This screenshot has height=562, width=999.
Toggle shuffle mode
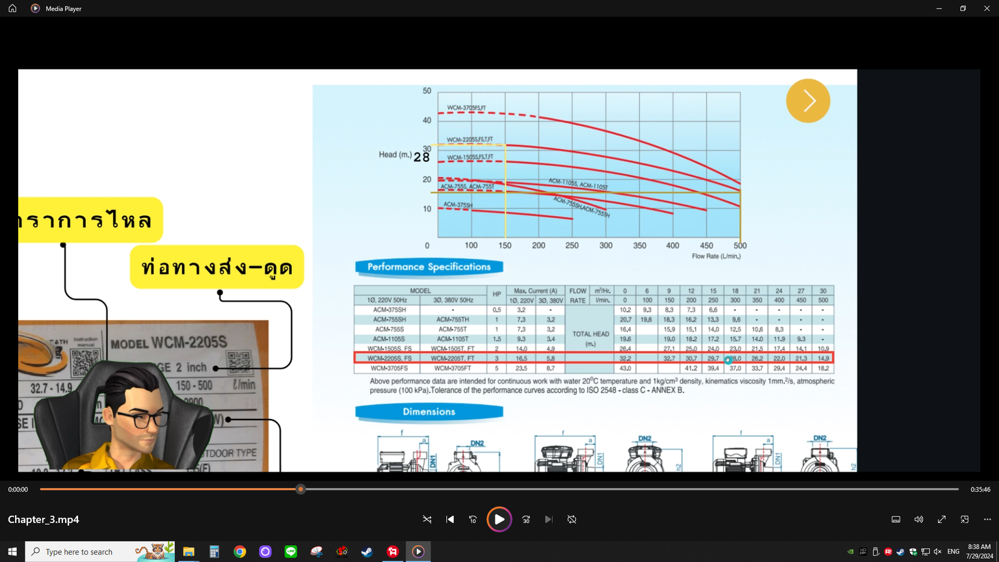pyautogui.click(x=427, y=519)
